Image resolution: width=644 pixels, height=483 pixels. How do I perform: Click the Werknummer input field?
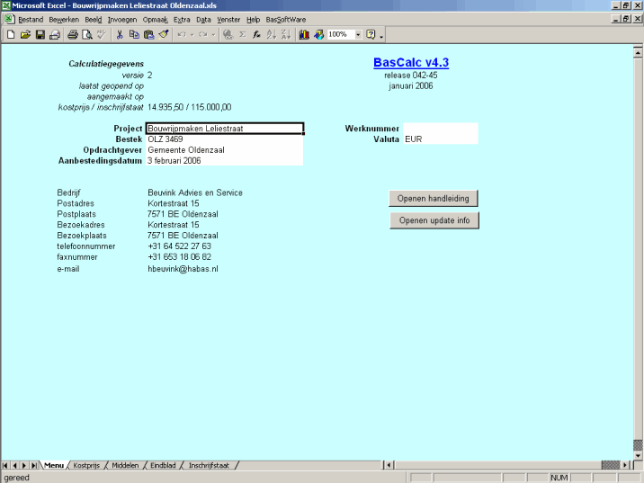click(440, 129)
